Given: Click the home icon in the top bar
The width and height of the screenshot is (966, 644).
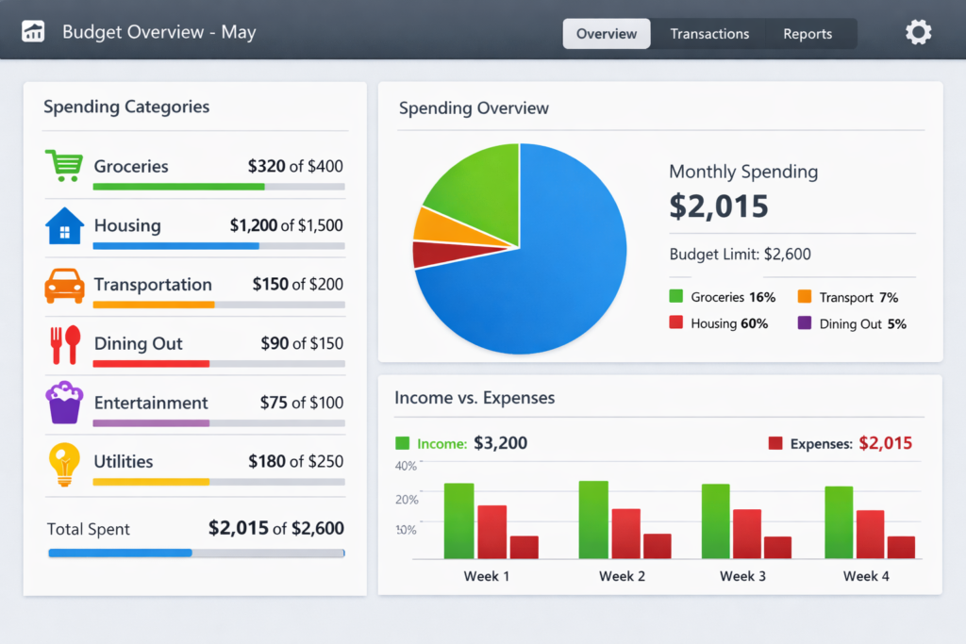Looking at the screenshot, I should (33, 31).
